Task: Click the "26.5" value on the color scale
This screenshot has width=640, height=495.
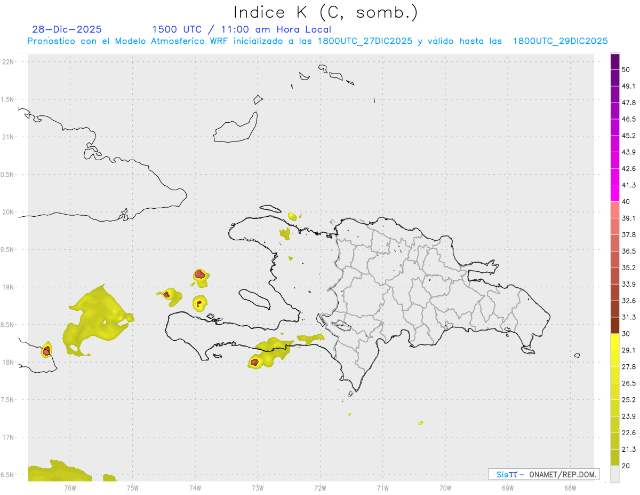Action: 629,383
